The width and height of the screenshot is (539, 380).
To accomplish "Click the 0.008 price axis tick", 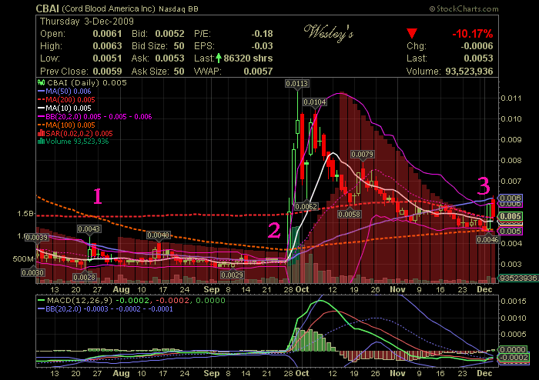I will 511,160.
